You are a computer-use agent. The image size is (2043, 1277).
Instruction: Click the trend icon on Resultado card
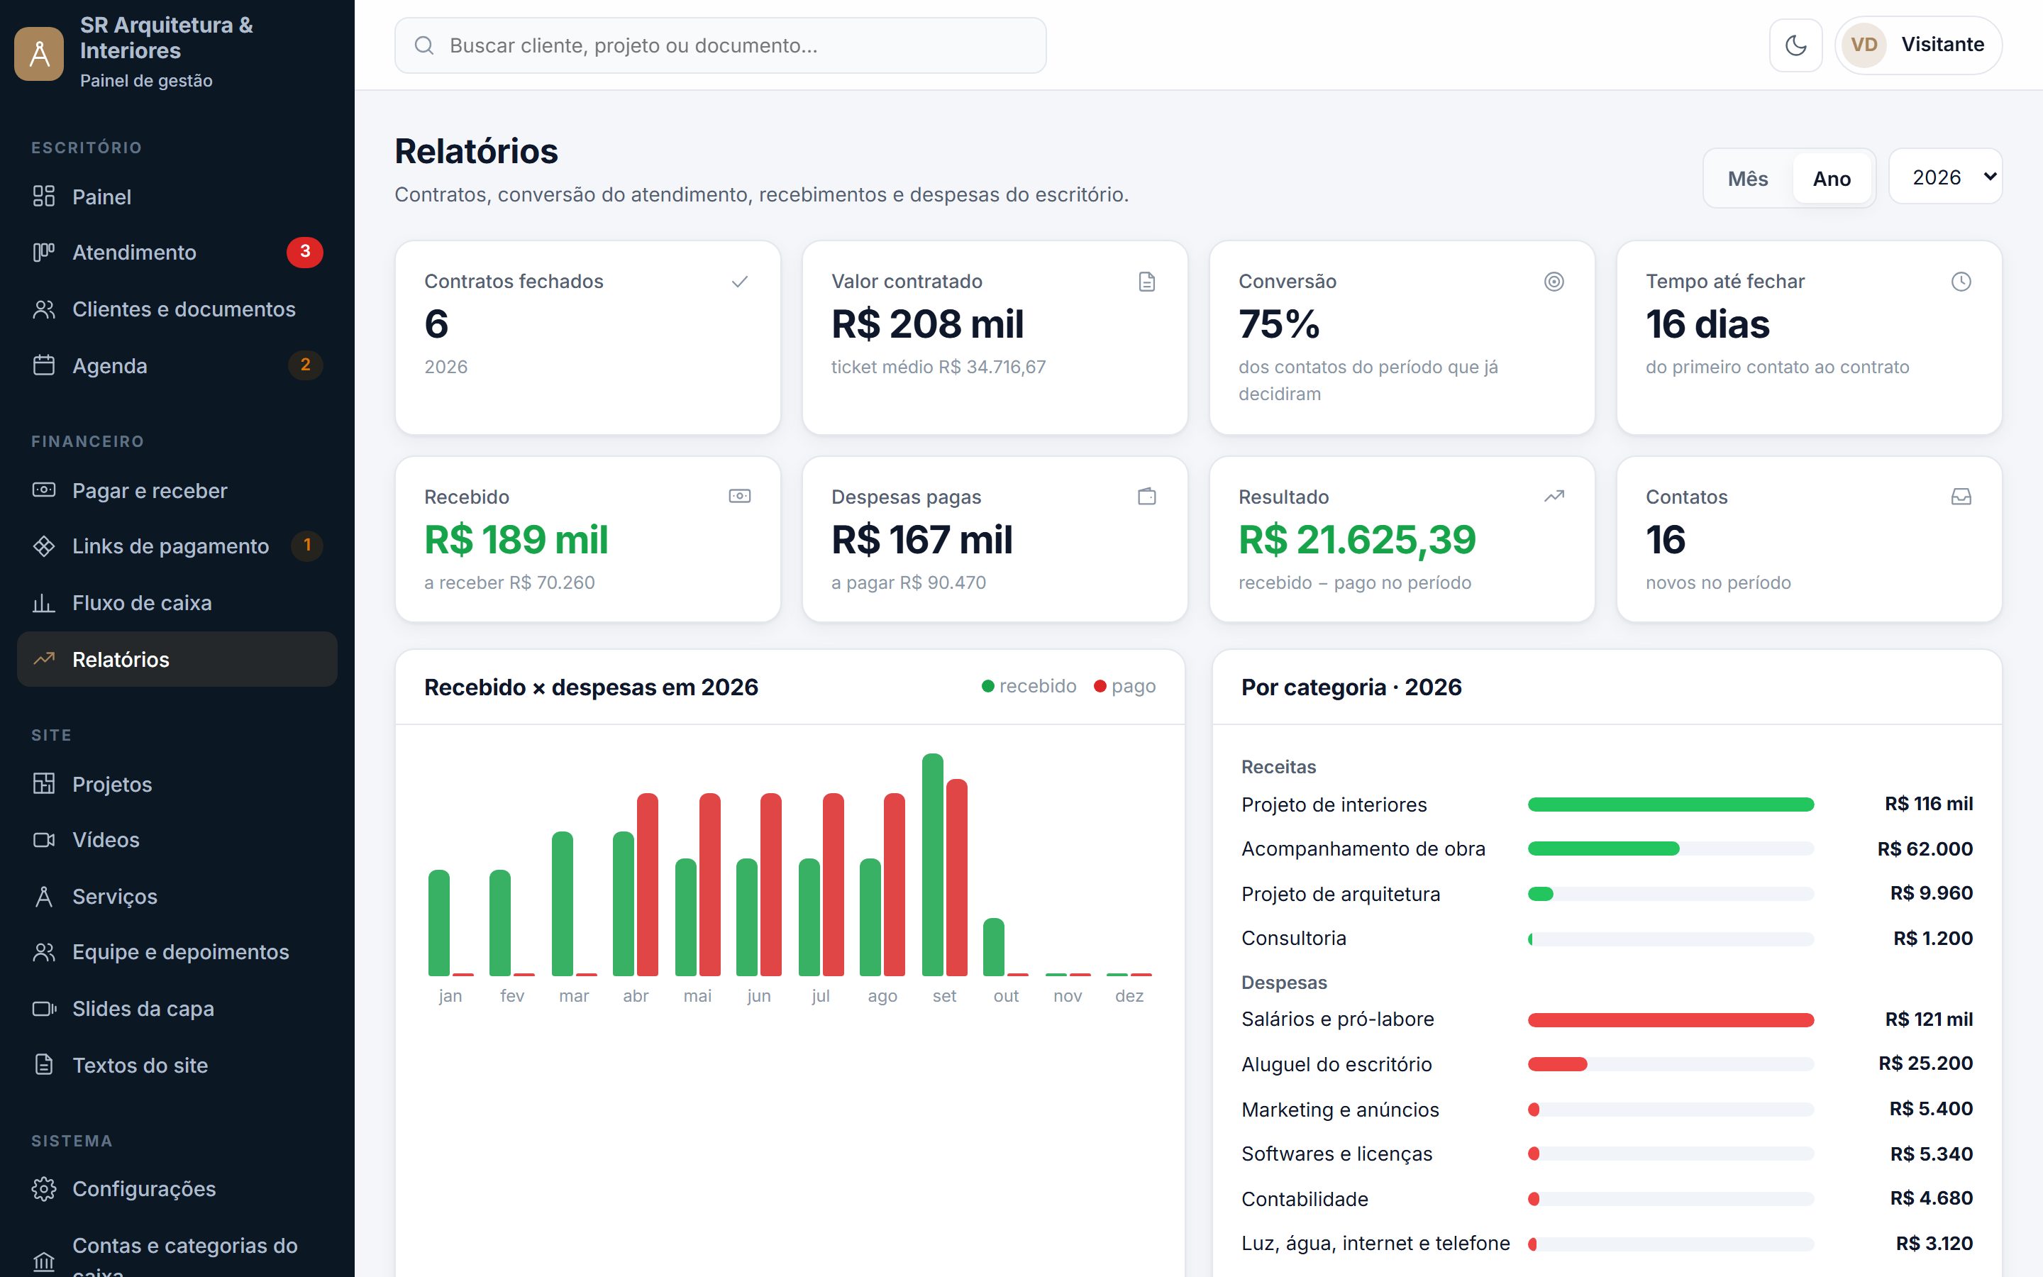(x=1554, y=497)
